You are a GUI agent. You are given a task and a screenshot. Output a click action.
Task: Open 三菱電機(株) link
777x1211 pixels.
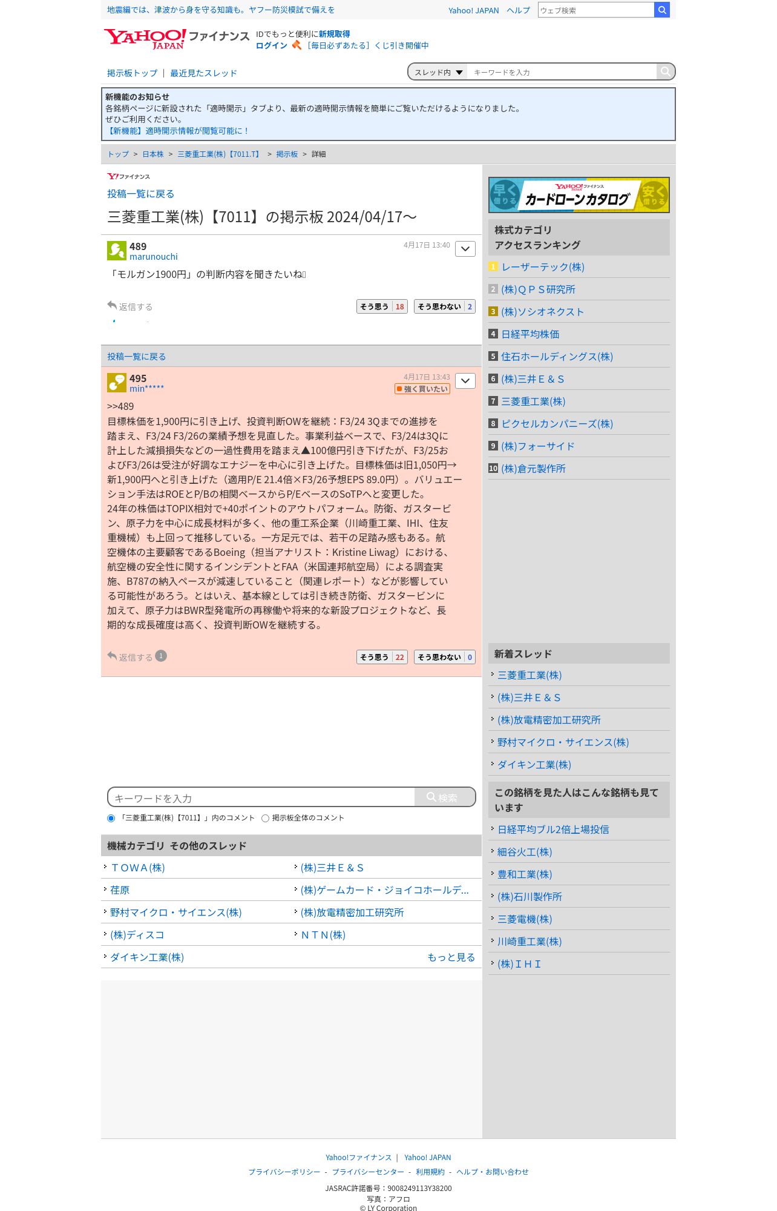(525, 919)
